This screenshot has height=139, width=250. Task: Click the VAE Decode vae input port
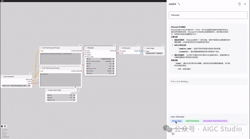click(x=120, y=53)
